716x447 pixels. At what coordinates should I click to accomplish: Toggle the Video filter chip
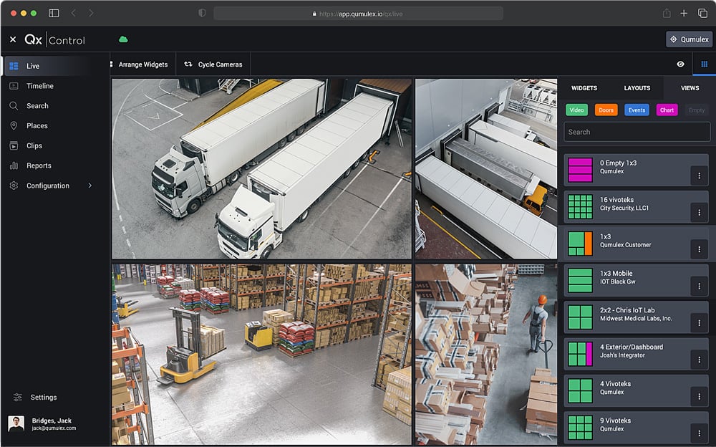point(576,110)
